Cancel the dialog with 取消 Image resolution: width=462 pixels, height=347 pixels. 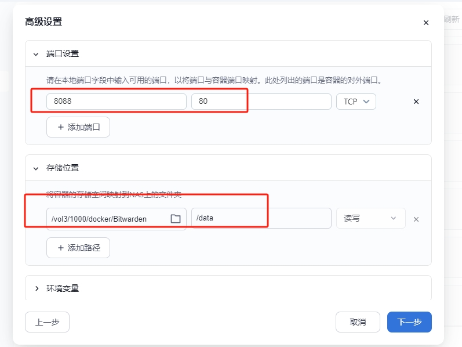pos(358,322)
